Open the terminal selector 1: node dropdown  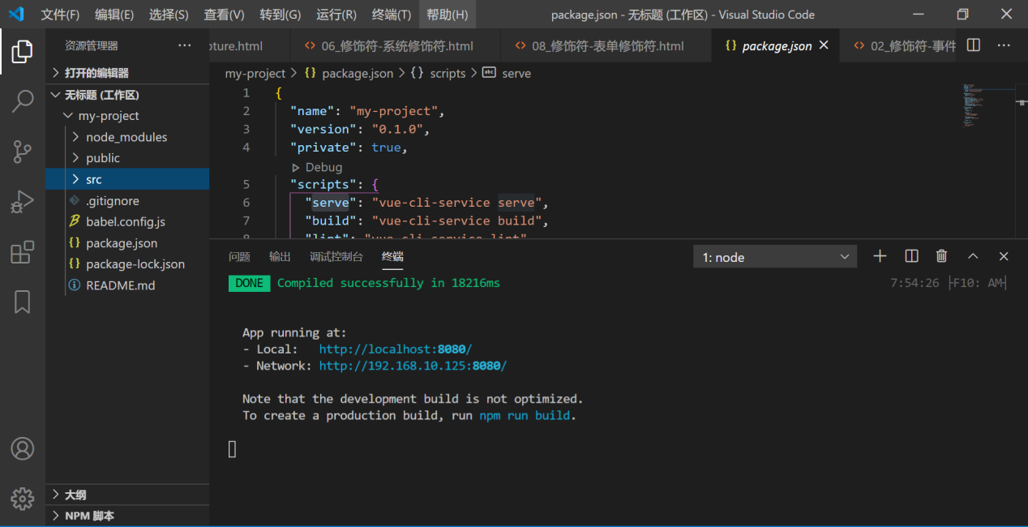pos(775,257)
